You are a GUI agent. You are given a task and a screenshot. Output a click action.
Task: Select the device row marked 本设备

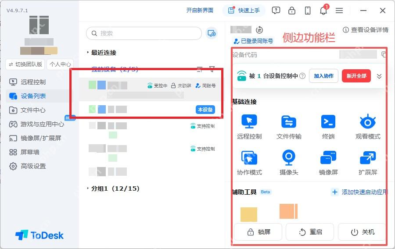(151, 110)
